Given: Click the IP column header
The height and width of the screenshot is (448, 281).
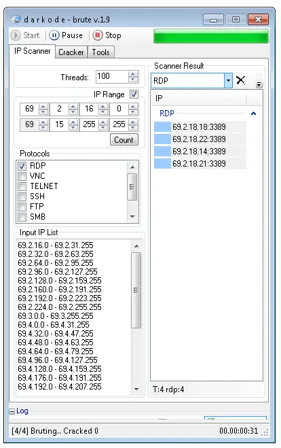Looking at the screenshot, I should (199, 99).
